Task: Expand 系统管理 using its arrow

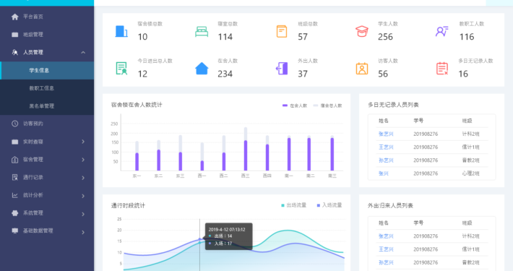Action: (83, 214)
